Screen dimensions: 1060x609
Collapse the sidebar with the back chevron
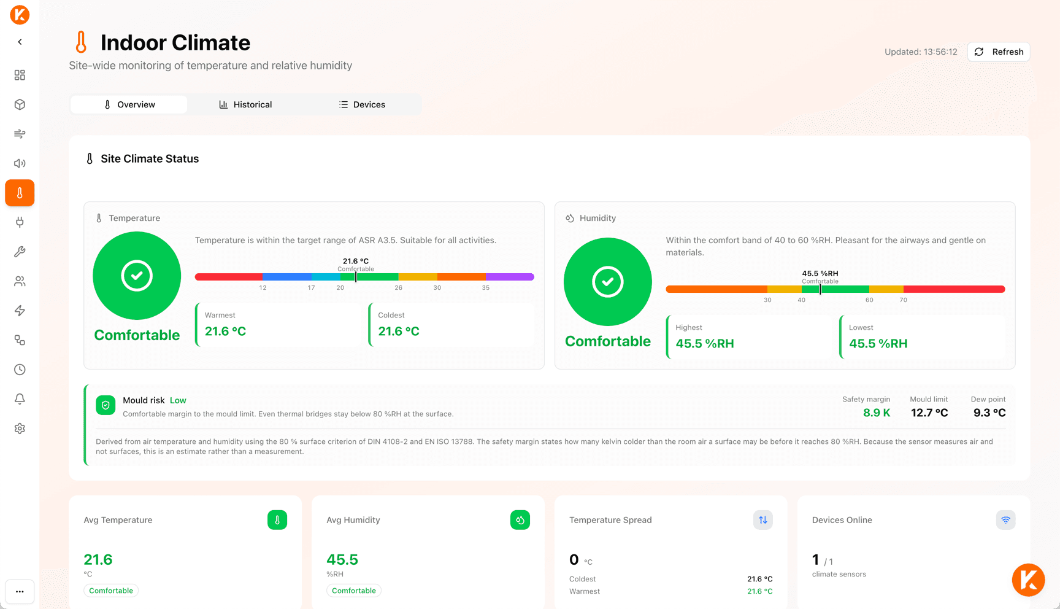[x=20, y=42]
